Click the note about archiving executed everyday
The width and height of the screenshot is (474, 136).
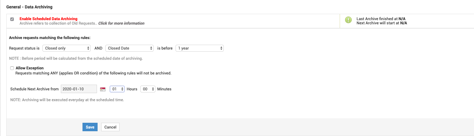(67, 100)
